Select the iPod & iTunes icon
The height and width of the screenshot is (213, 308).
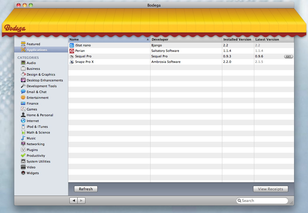click(x=23, y=126)
